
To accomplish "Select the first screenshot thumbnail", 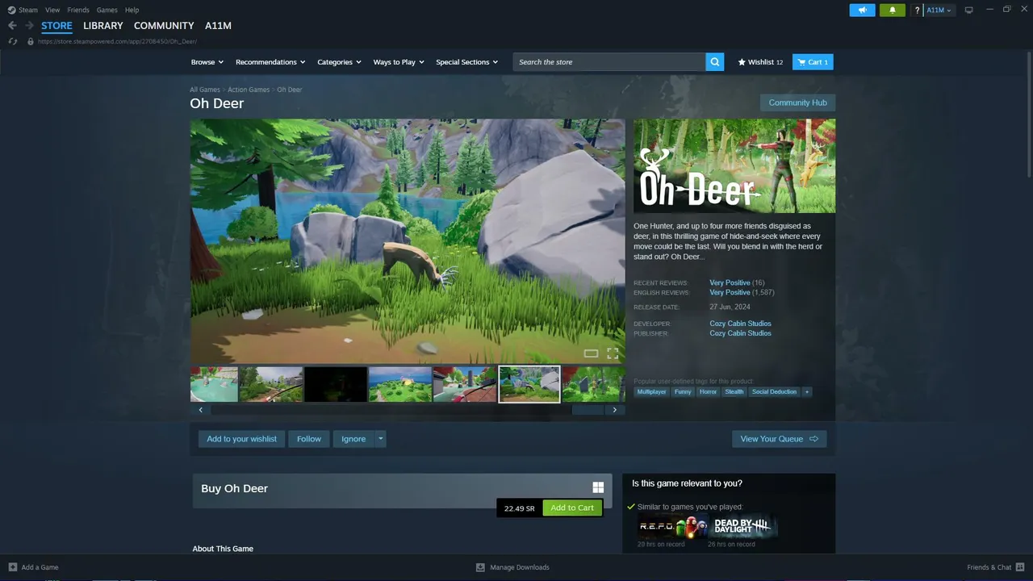I will (214, 384).
